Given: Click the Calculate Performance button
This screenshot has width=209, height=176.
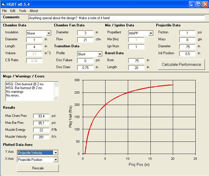Looking at the screenshot, I should [181, 64].
